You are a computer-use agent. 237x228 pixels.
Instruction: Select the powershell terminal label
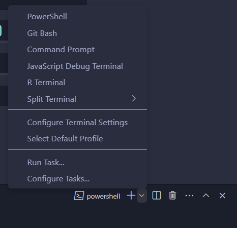pyautogui.click(x=103, y=196)
